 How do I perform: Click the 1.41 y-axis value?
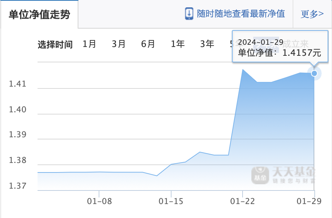(18, 84)
